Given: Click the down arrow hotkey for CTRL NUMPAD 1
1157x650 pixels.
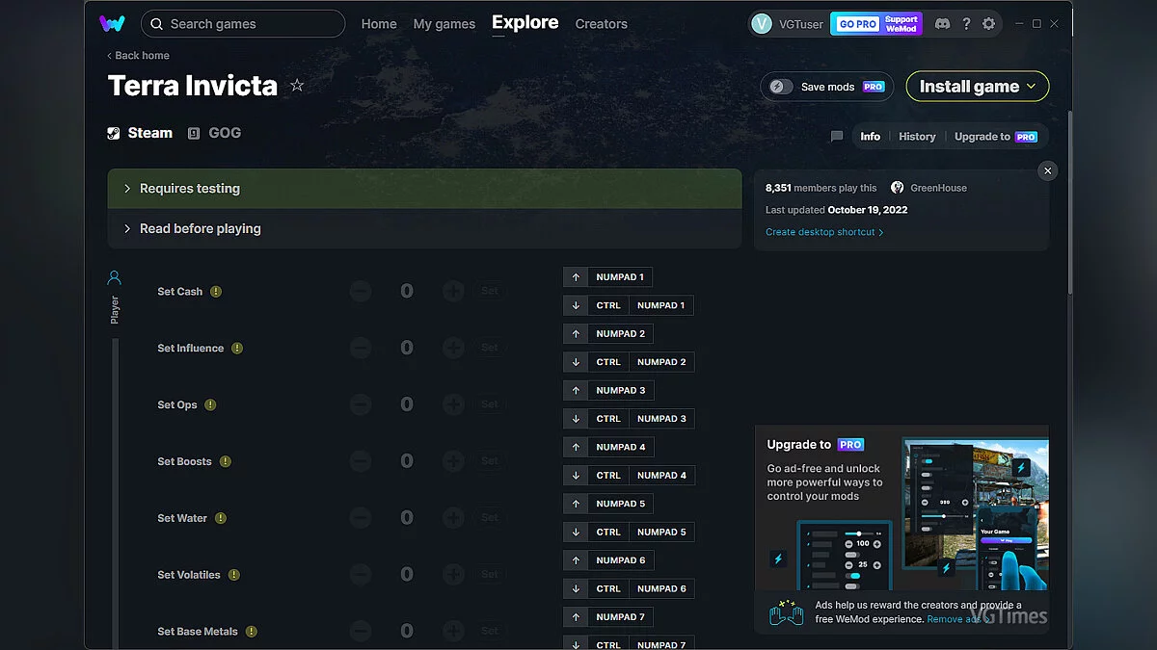Looking at the screenshot, I should (x=576, y=305).
